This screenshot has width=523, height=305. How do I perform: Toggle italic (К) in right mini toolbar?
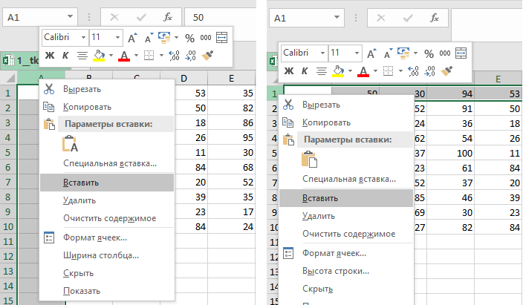coord(305,71)
